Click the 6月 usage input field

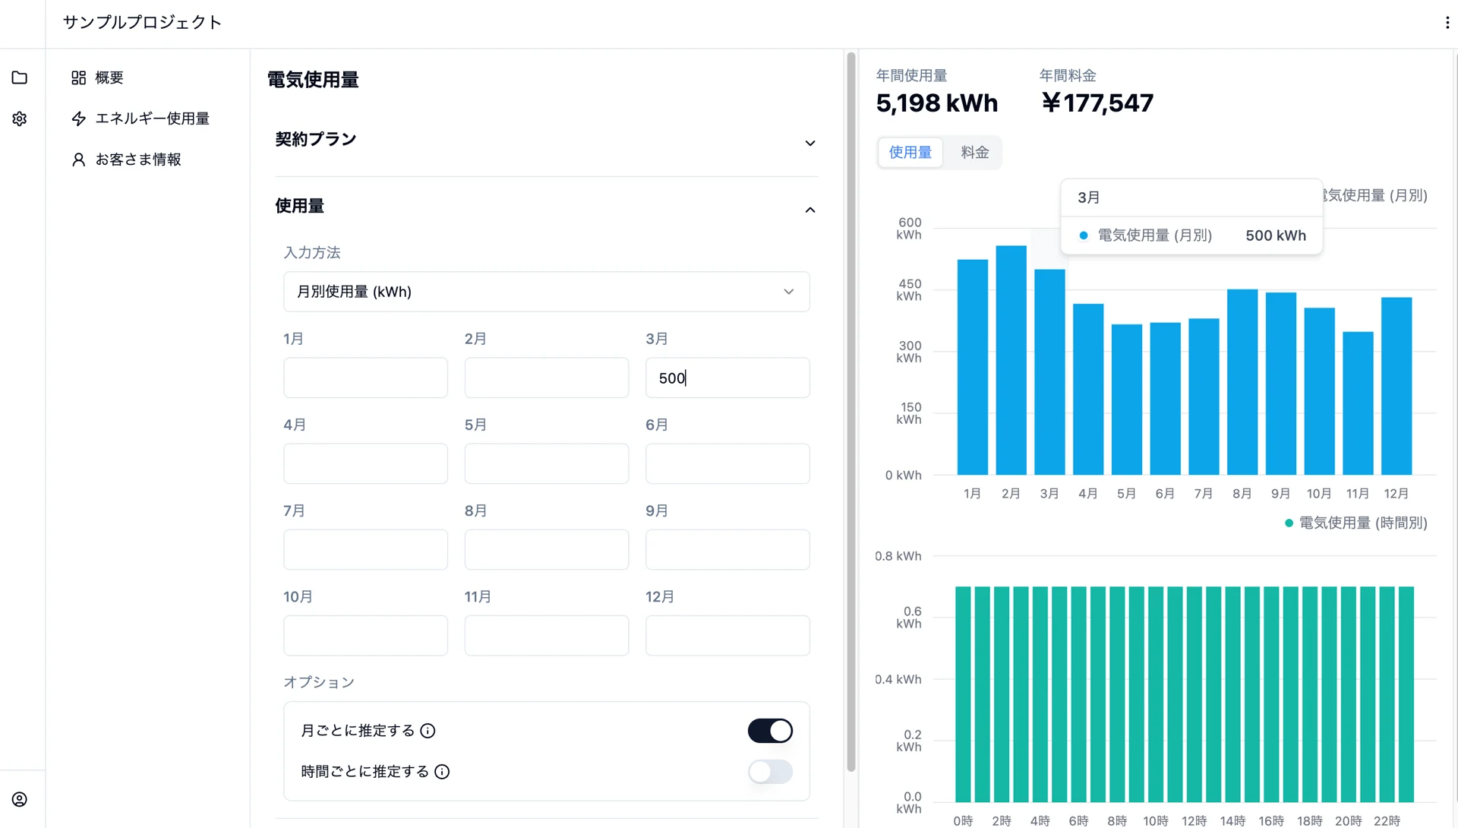727,463
